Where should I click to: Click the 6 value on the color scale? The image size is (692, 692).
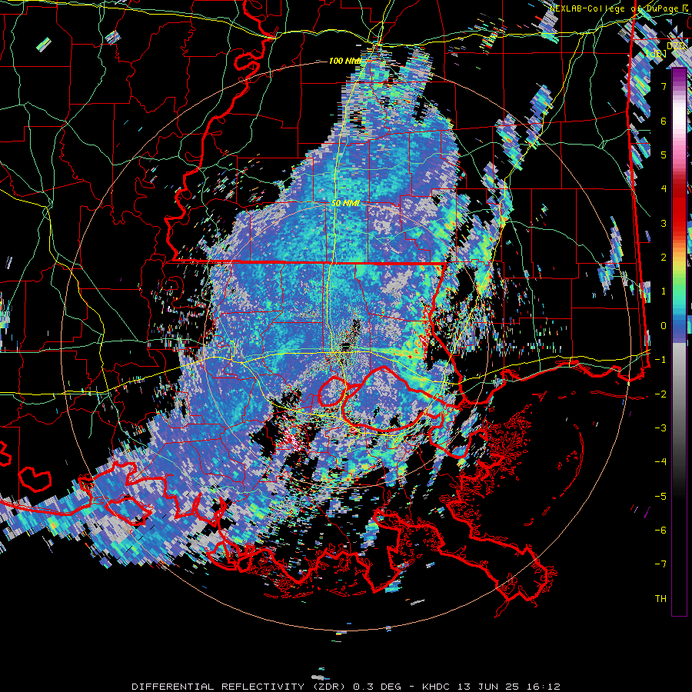[x=664, y=121]
